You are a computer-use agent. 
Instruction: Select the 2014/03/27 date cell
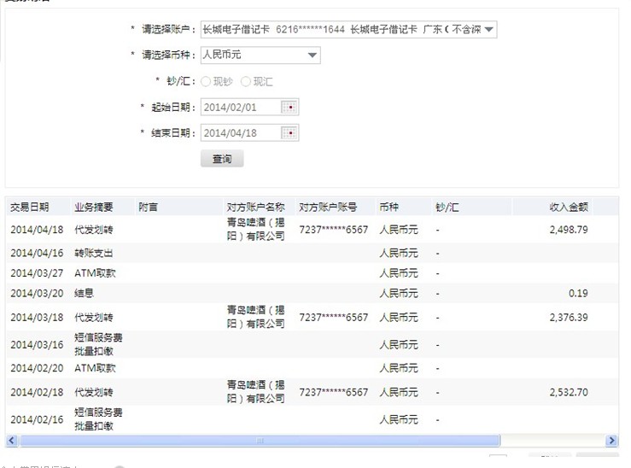pos(37,273)
